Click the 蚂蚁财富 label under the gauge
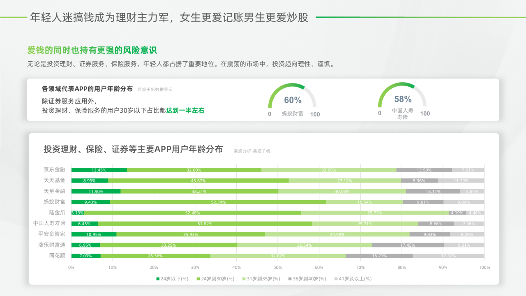526x296 pixels. (293, 114)
